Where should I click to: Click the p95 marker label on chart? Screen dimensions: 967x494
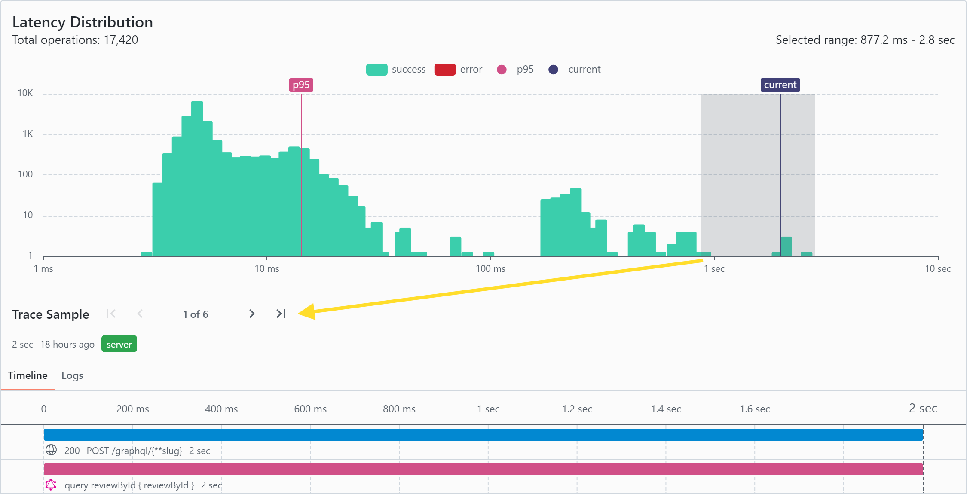pos(301,85)
